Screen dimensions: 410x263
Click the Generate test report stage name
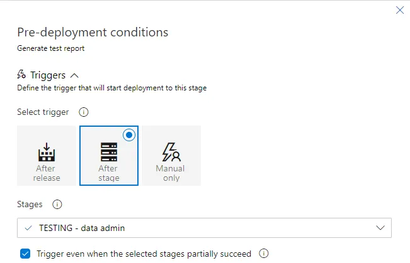[x=51, y=48]
